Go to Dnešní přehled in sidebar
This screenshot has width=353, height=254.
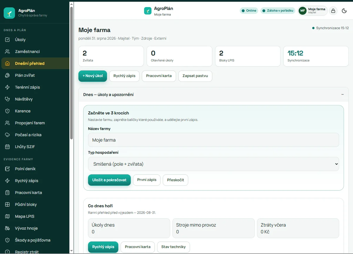[35, 63]
